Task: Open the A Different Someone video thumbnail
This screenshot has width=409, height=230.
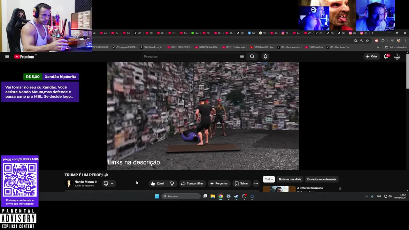Action: tap(279, 189)
